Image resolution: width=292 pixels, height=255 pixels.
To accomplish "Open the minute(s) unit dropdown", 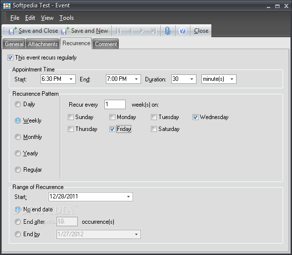I will coord(232,79).
